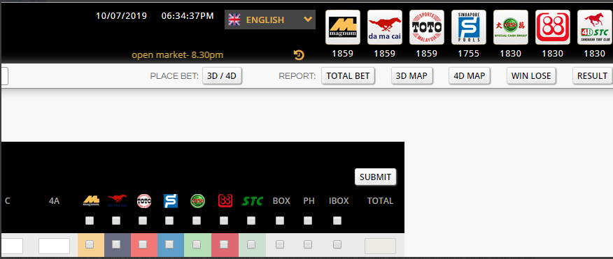Tick the header checkbox under BOX column
613x259 pixels.
(280, 221)
